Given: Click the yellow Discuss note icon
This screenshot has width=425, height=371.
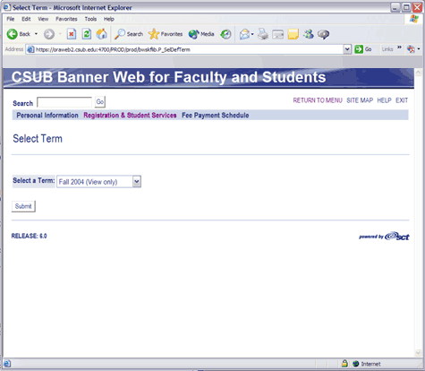Looking at the screenshot, I should click(x=293, y=34).
